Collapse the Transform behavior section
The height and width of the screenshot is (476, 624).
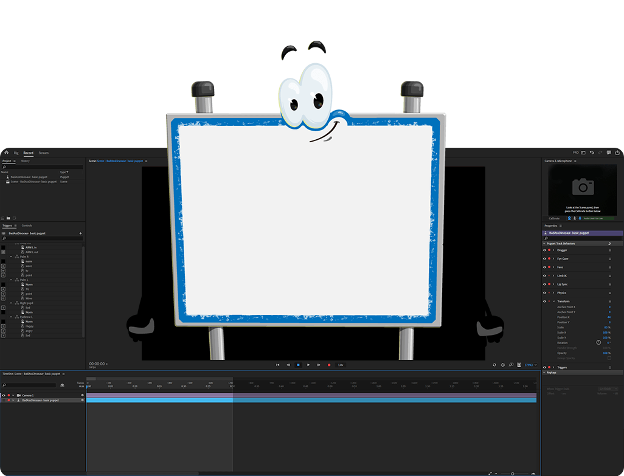point(553,301)
